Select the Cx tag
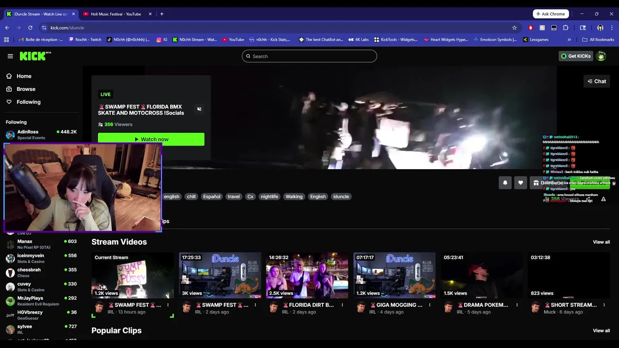 click(250, 197)
